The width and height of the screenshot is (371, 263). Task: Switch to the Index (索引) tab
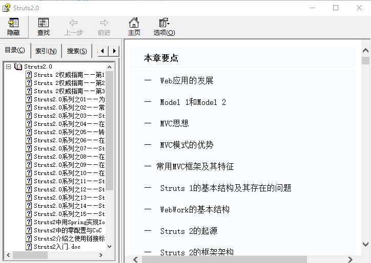[x=46, y=51]
